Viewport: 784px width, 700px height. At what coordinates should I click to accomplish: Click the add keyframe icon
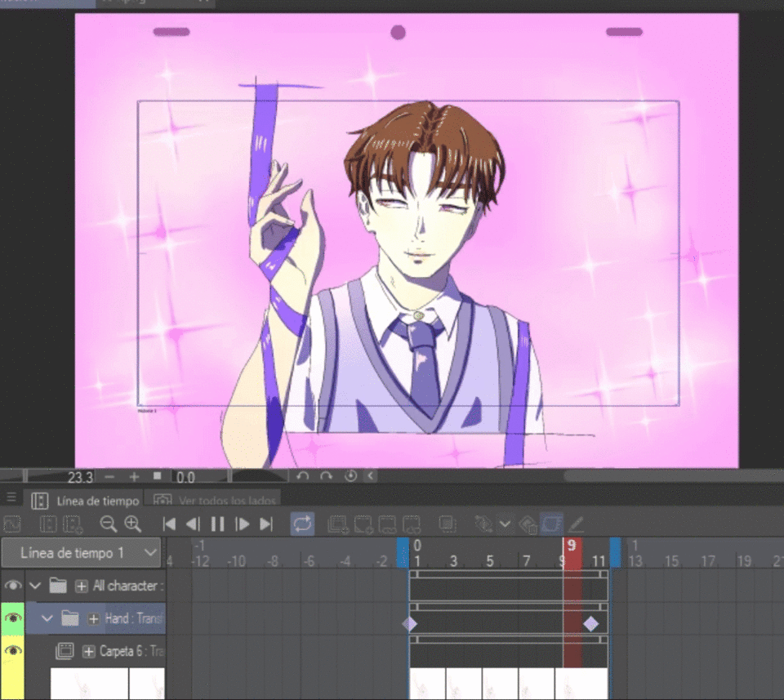coord(483,524)
